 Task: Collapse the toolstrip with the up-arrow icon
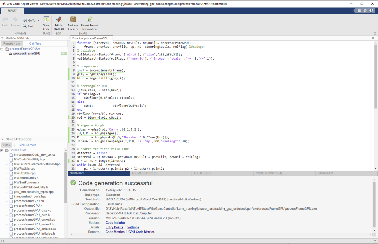click(x=375, y=33)
